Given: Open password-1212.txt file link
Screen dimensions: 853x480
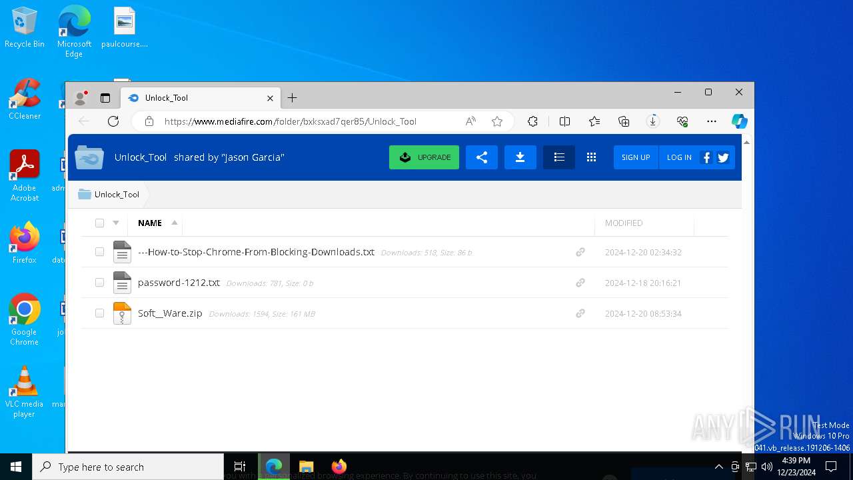Looking at the screenshot, I should click(x=179, y=283).
